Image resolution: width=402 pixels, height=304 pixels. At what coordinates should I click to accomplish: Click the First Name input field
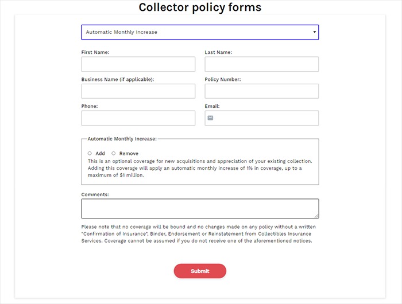click(x=138, y=64)
